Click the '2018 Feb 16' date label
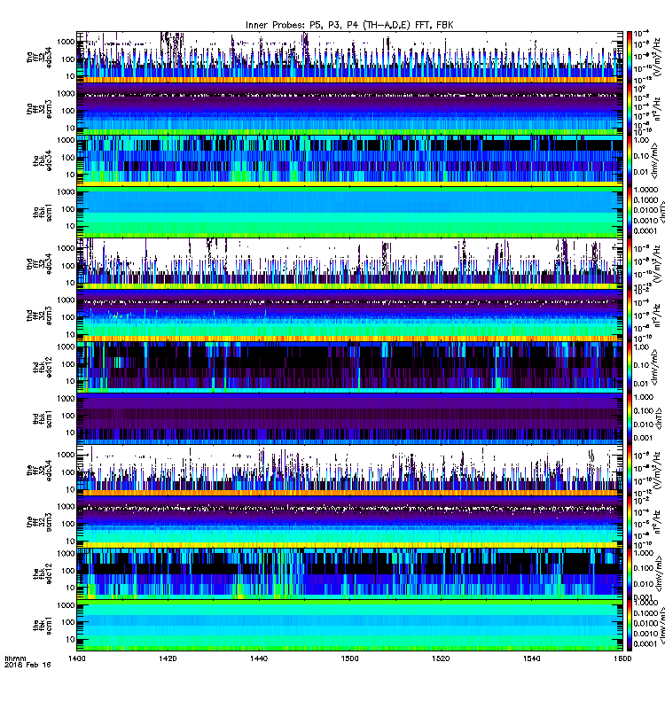 coord(27,665)
